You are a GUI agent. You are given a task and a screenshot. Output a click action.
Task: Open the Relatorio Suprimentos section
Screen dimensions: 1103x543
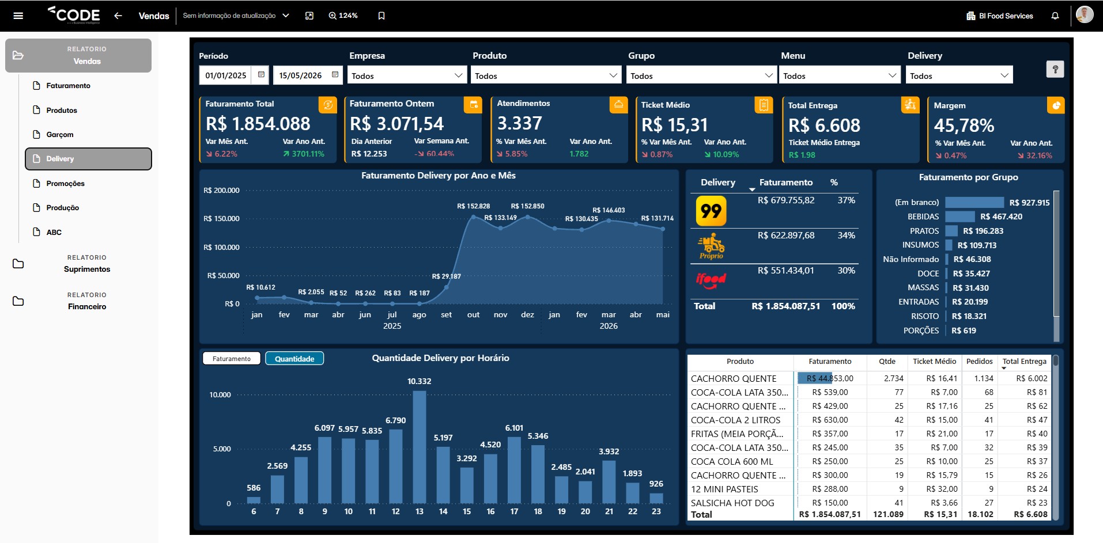point(78,264)
